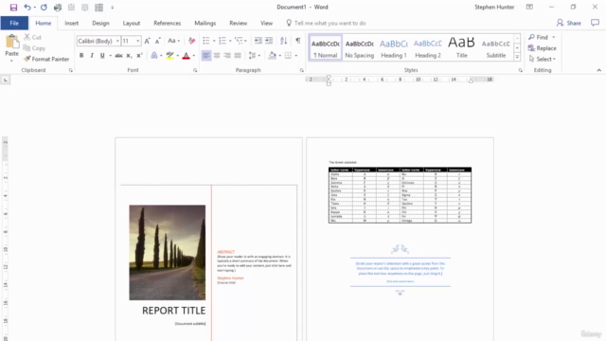Decrease paragraph indent
The width and height of the screenshot is (606, 341).
tap(258, 41)
